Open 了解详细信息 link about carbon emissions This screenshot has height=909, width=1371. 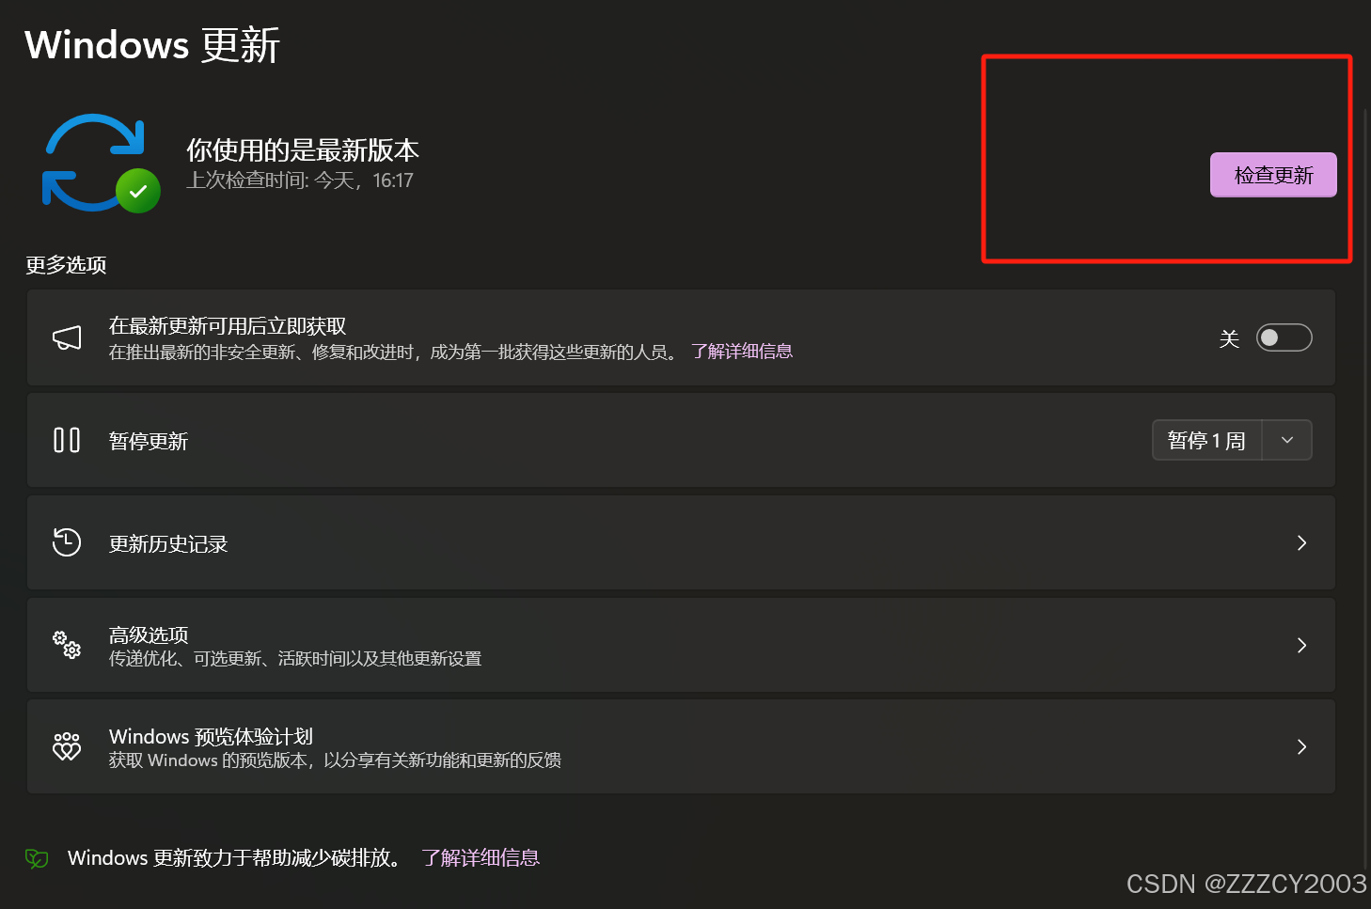coord(481,857)
